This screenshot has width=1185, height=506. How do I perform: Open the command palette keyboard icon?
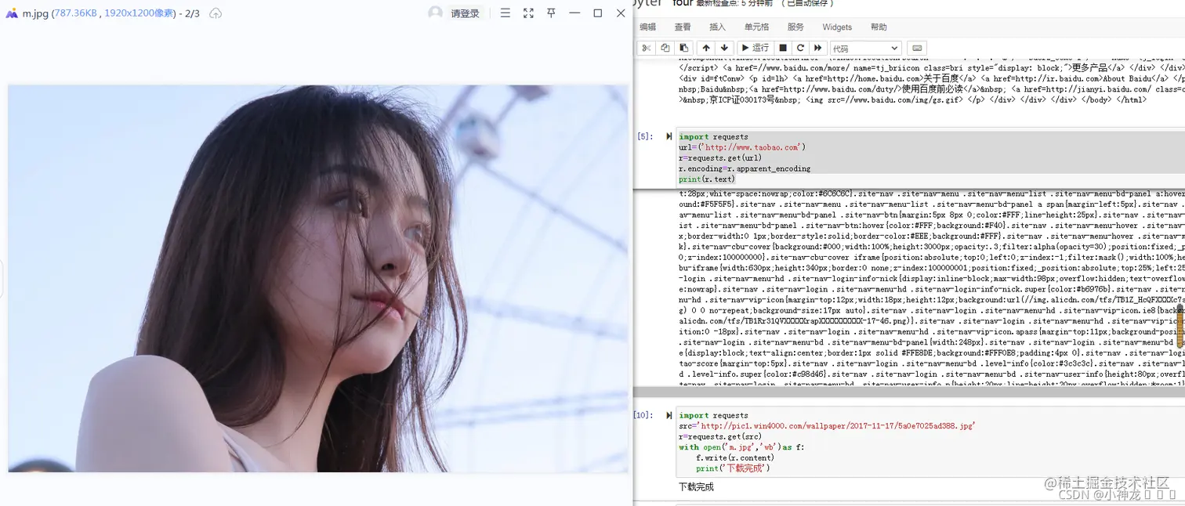tap(919, 48)
